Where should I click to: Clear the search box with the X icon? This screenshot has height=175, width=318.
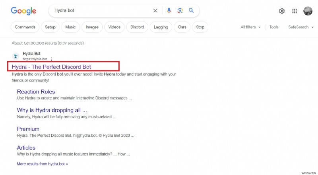pos(155,11)
